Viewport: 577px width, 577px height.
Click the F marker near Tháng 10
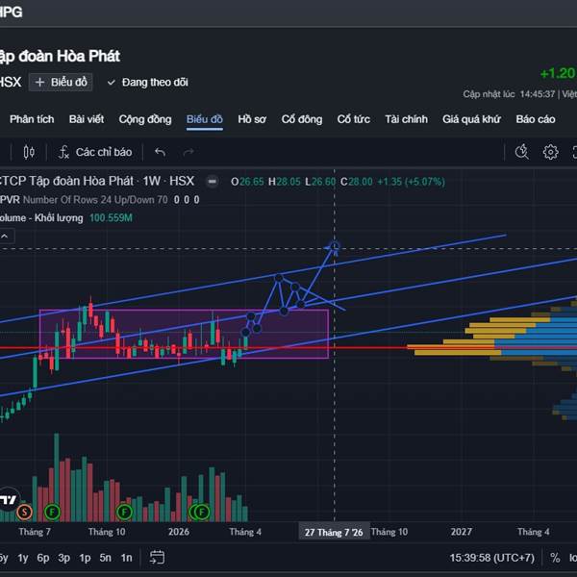(124, 512)
